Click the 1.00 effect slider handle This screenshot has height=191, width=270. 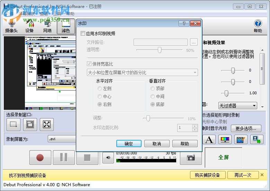226,93
